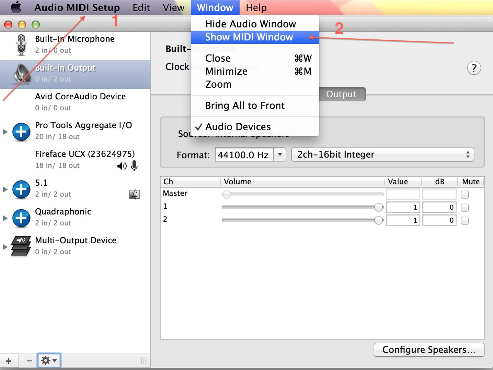Click the Quadraphonic aggregate device plus icon
This screenshot has width=493, height=370.
pos(21,218)
